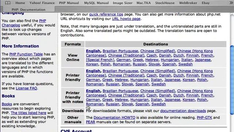
Task: View Online manual in German
Action: (x=123, y=60)
